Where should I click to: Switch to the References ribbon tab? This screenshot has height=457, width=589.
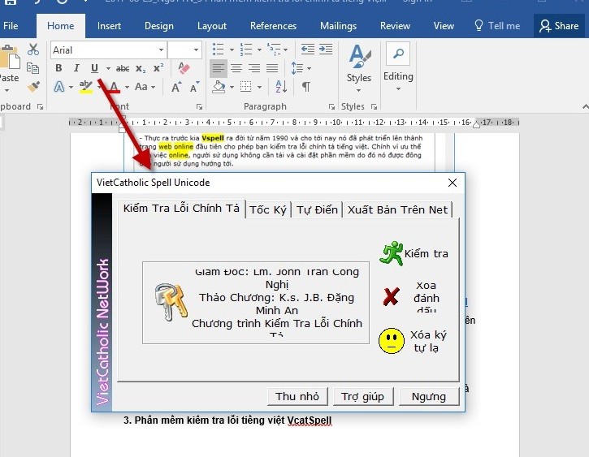click(x=273, y=26)
